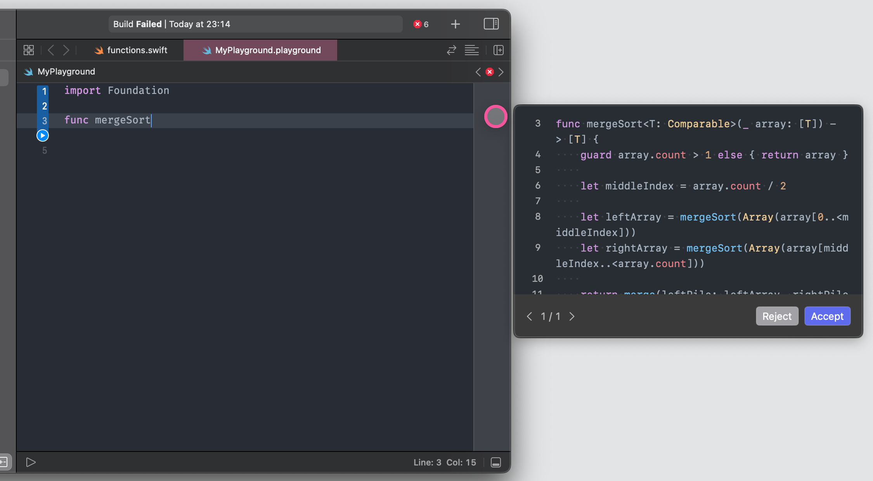Navigate to previous suggestion with left chevron

click(x=528, y=316)
